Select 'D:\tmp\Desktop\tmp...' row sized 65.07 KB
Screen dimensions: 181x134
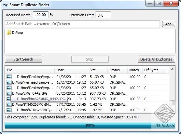[87, 88]
